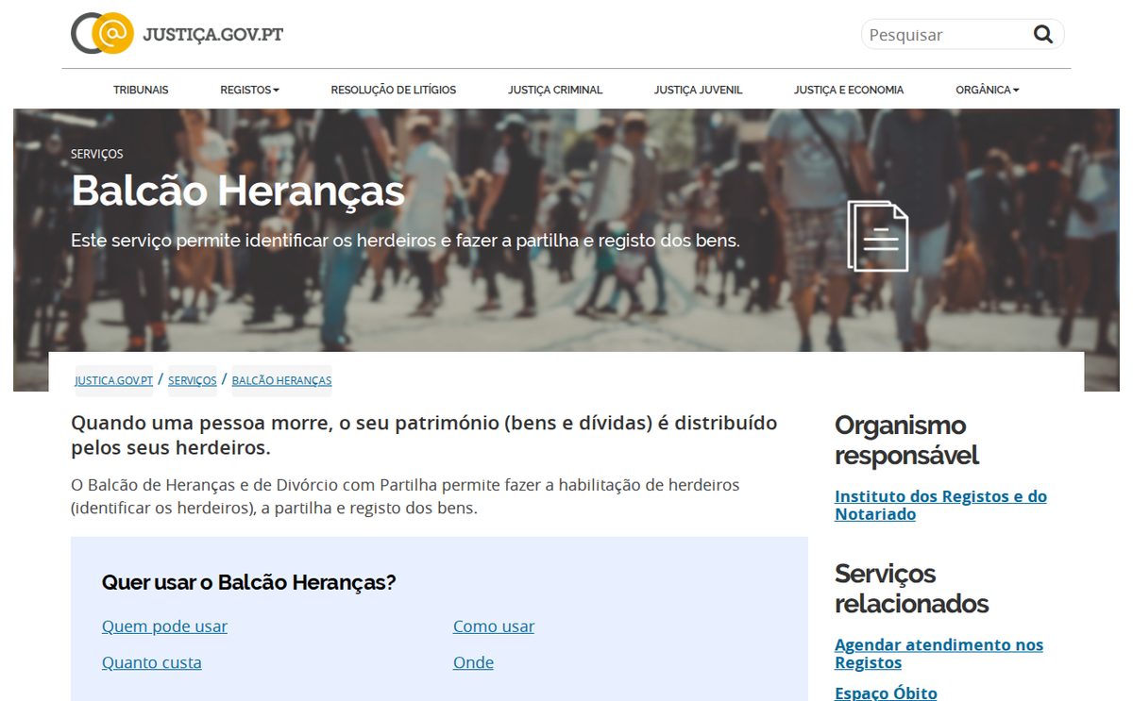Click the Balcão Heranças breadcrumb link
This screenshot has height=701, width=1133.
tap(281, 381)
